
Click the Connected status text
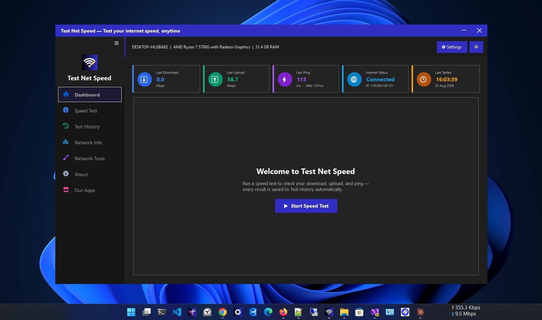tap(380, 80)
